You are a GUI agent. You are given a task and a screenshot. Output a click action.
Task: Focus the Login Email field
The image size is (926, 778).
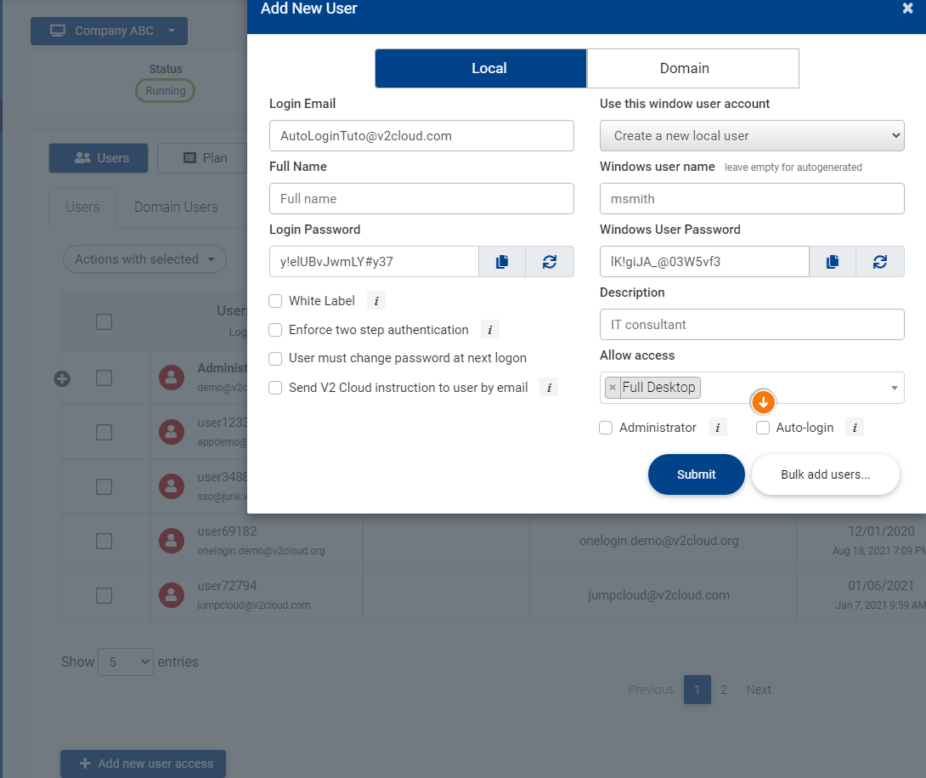(x=421, y=135)
